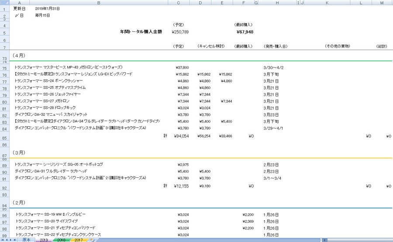Select LG-EX ビッグパワード item cell

point(73,74)
